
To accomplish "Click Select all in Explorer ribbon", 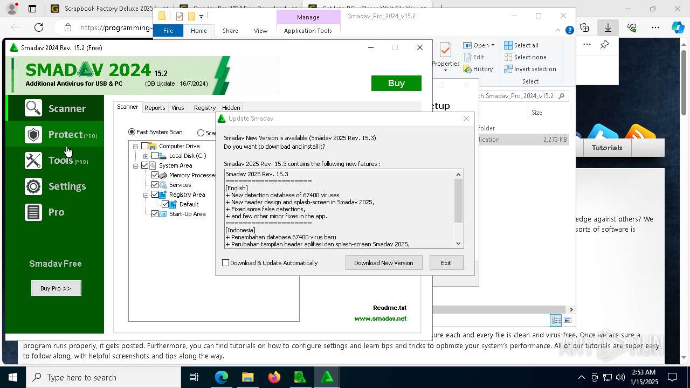I will 521,45.
